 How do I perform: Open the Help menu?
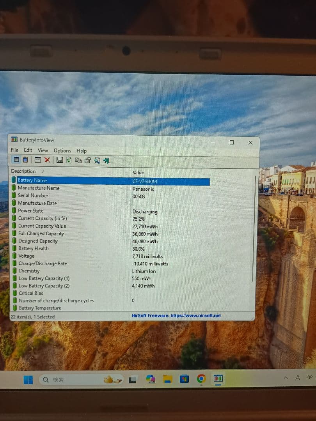pos(82,150)
